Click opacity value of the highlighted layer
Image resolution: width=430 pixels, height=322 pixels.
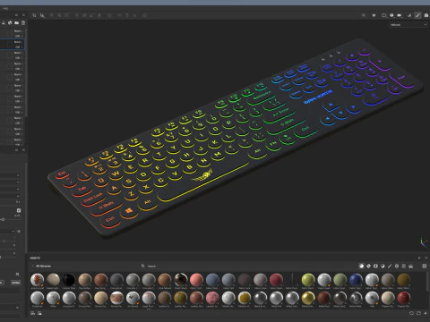pos(18,47)
